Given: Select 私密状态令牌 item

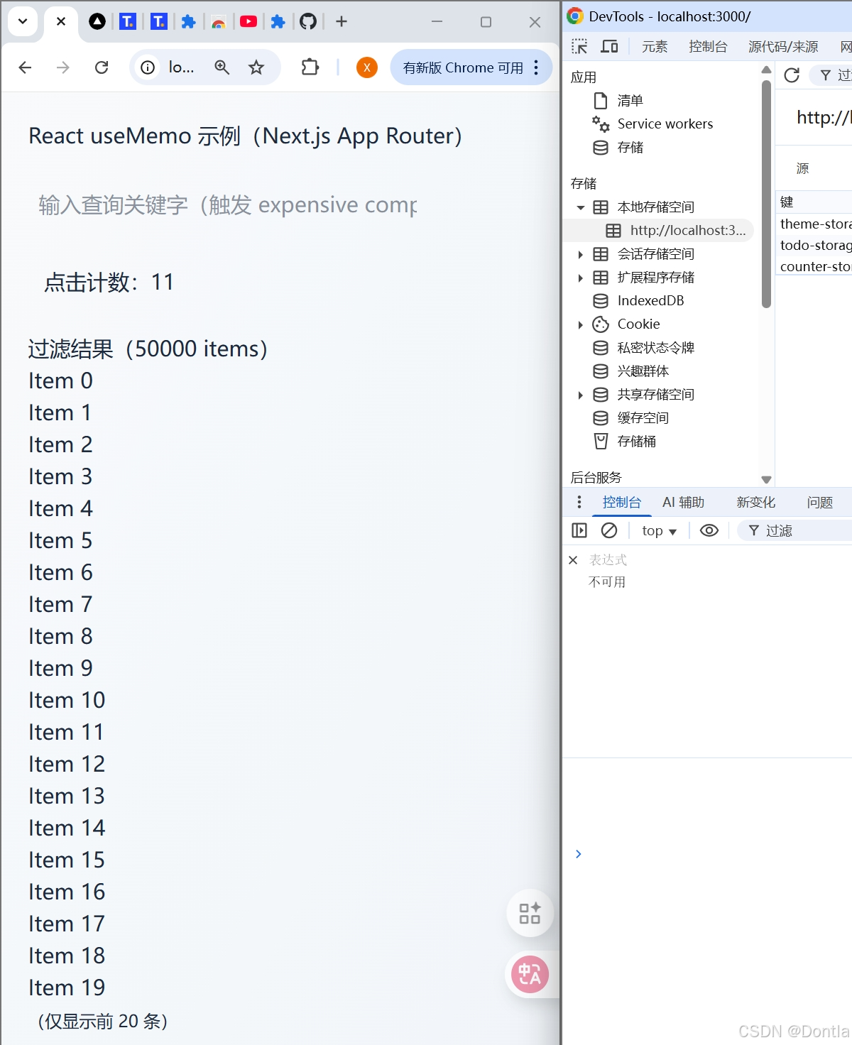Looking at the screenshot, I should tap(655, 348).
